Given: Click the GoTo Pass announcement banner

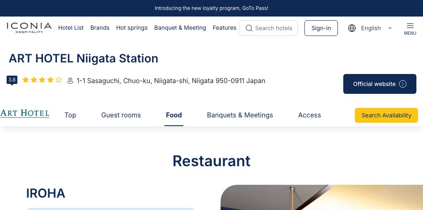Looking at the screenshot, I should tap(211, 8).
